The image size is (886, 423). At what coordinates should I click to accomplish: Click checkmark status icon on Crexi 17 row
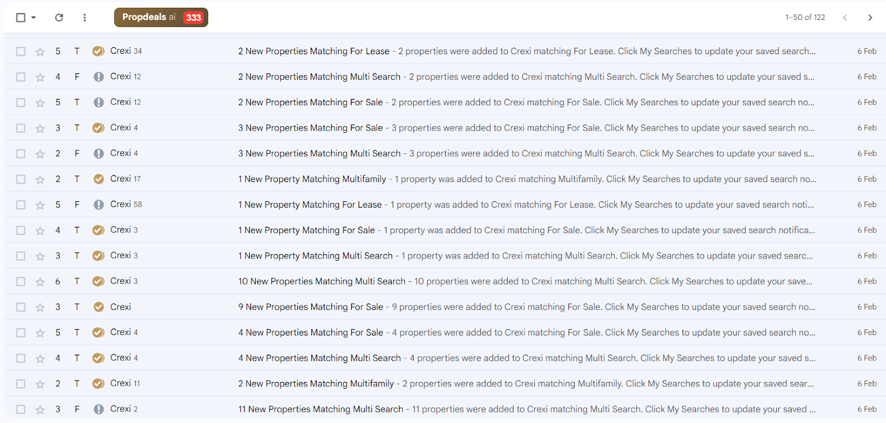pyautogui.click(x=99, y=179)
